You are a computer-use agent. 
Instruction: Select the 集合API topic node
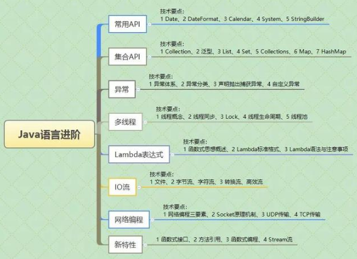tap(127, 57)
